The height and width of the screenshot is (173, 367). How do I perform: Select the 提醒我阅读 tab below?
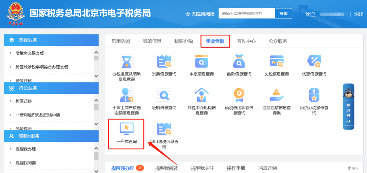167,168
